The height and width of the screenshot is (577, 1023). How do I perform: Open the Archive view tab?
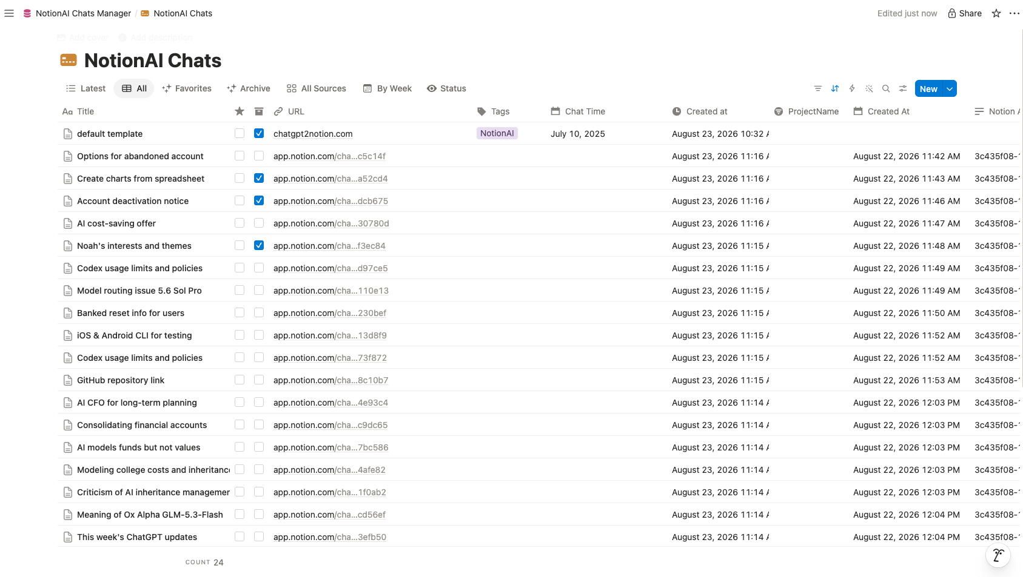coord(249,88)
